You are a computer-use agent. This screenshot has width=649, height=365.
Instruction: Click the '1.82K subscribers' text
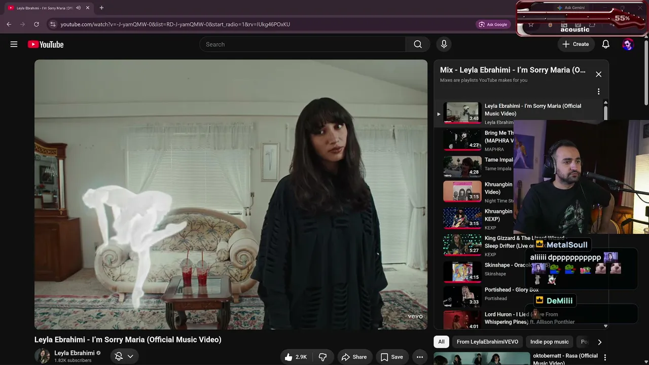pyautogui.click(x=73, y=360)
